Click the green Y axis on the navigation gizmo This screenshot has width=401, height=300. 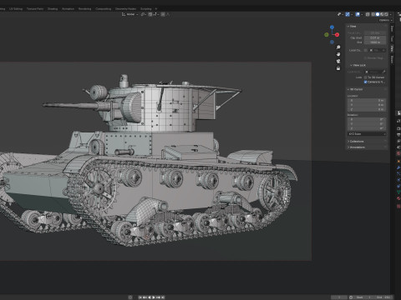pyautogui.click(x=327, y=35)
